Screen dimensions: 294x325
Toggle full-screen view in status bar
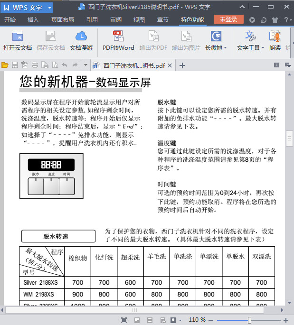tap(124, 320)
